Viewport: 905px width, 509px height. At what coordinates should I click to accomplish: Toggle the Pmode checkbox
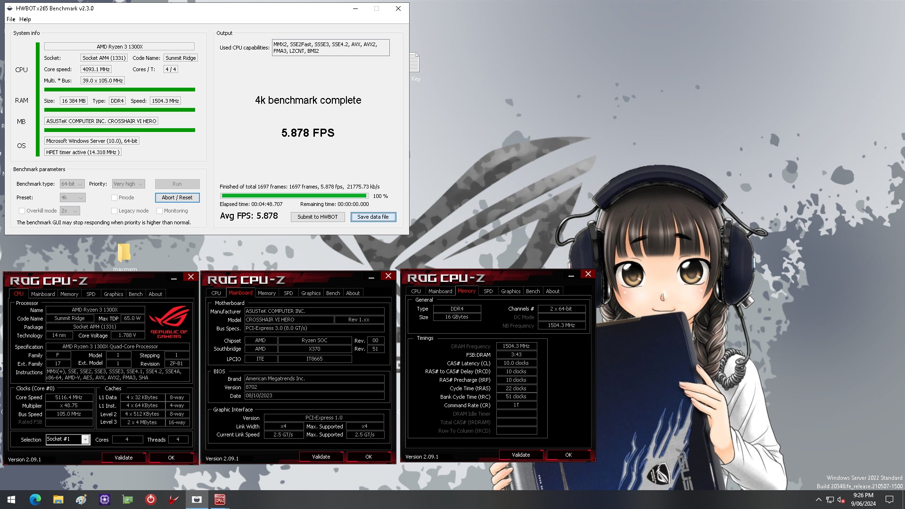pos(114,197)
